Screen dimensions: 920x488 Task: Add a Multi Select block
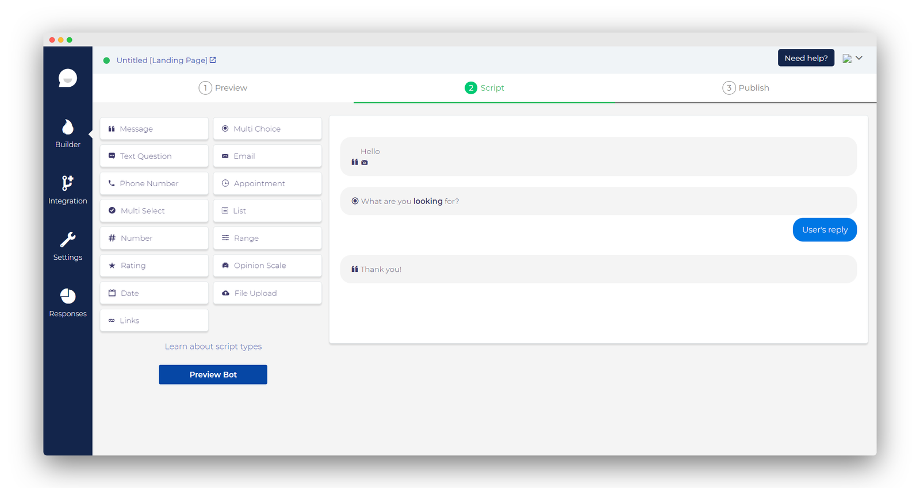pos(154,210)
